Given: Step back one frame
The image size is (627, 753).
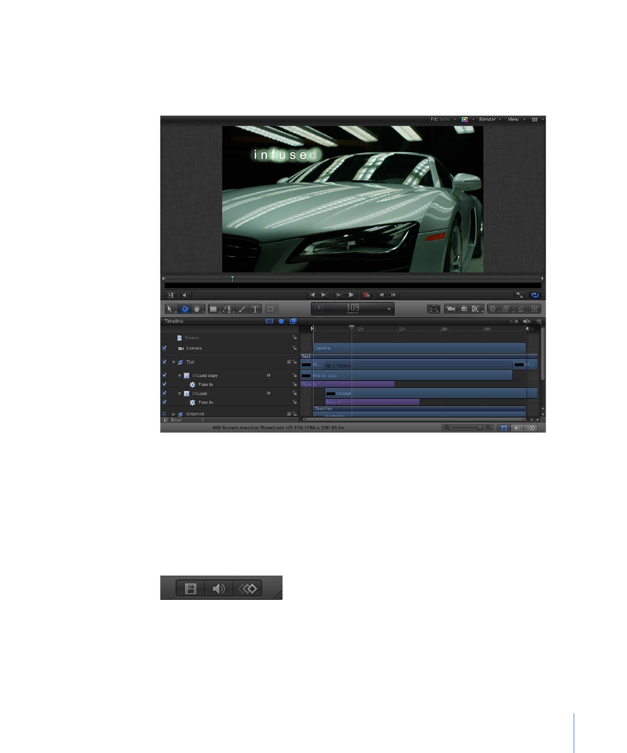Looking at the screenshot, I should [382, 295].
